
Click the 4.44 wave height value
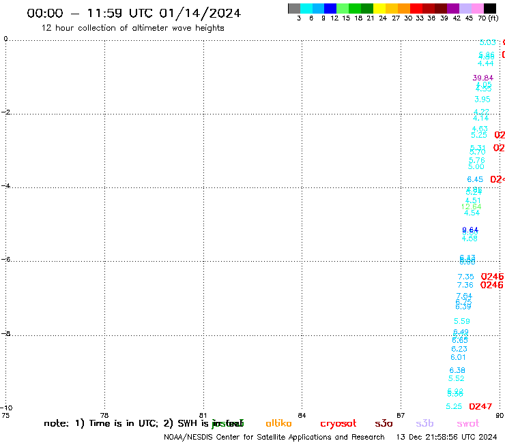(x=485, y=63)
